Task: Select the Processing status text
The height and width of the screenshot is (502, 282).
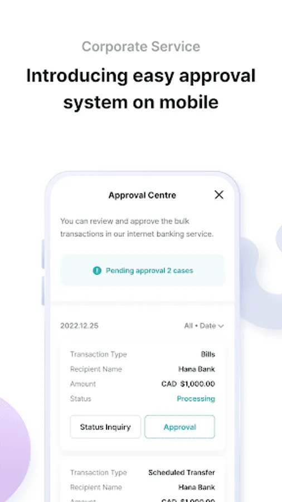Action: (x=196, y=399)
